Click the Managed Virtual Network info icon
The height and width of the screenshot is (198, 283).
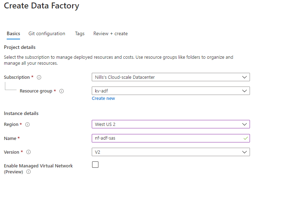[28, 172]
